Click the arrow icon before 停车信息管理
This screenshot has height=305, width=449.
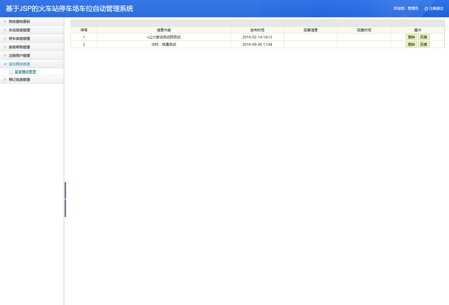[x=5, y=38]
